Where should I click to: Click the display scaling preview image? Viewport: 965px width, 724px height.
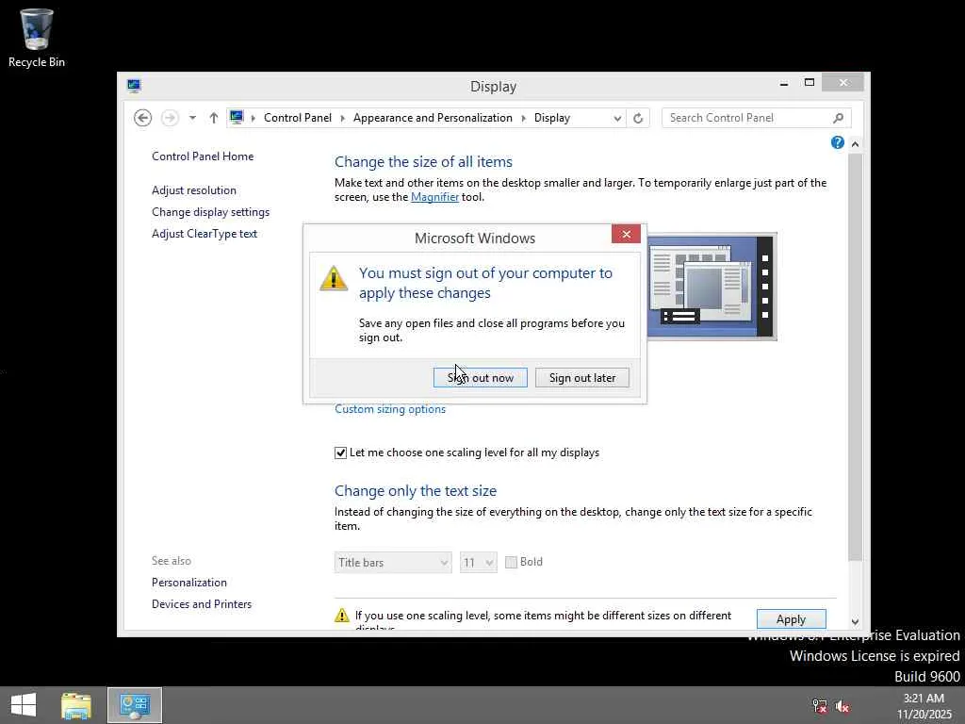click(711, 287)
